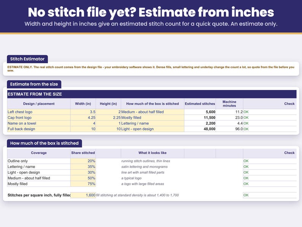The width and height of the screenshot is (302, 227).
Task: Open coverage choice 'Lettering / name' in towel row
Action: coord(153,123)
